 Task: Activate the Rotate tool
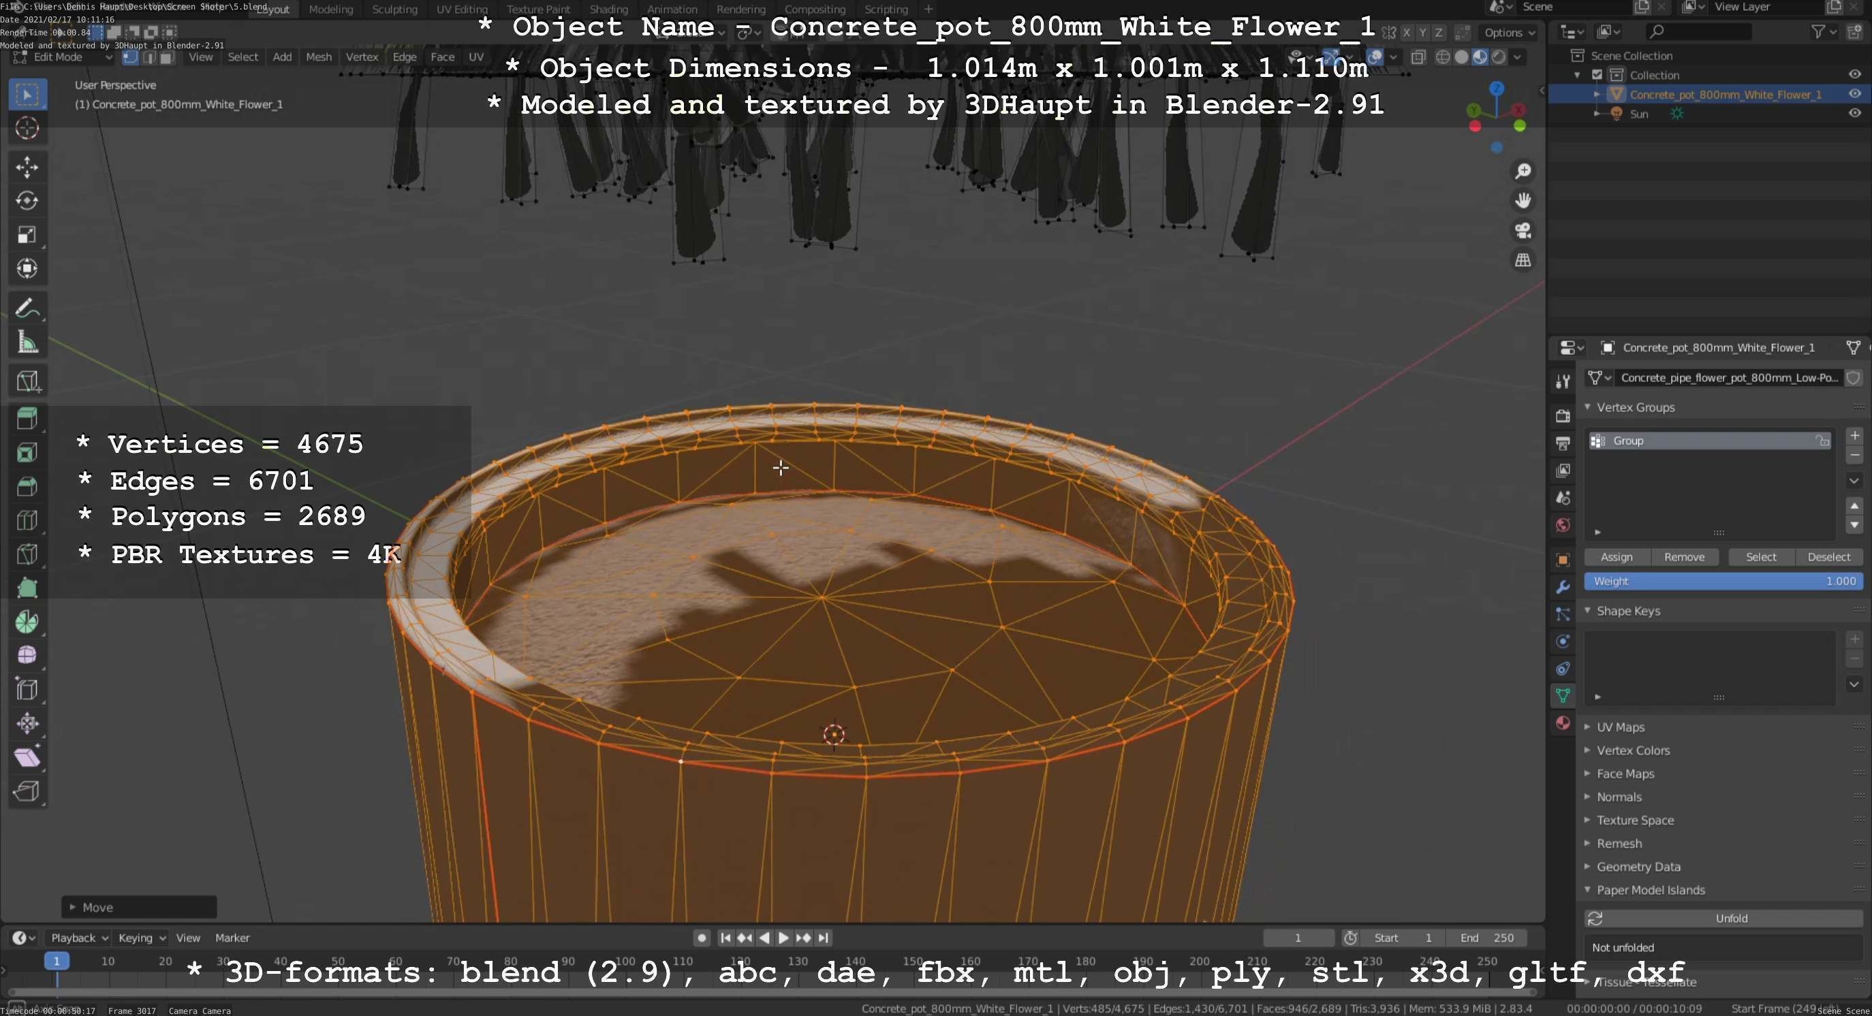tap(27, 200)
